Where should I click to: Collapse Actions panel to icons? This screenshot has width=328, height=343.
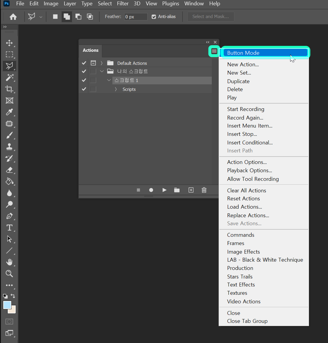(208, 42)
